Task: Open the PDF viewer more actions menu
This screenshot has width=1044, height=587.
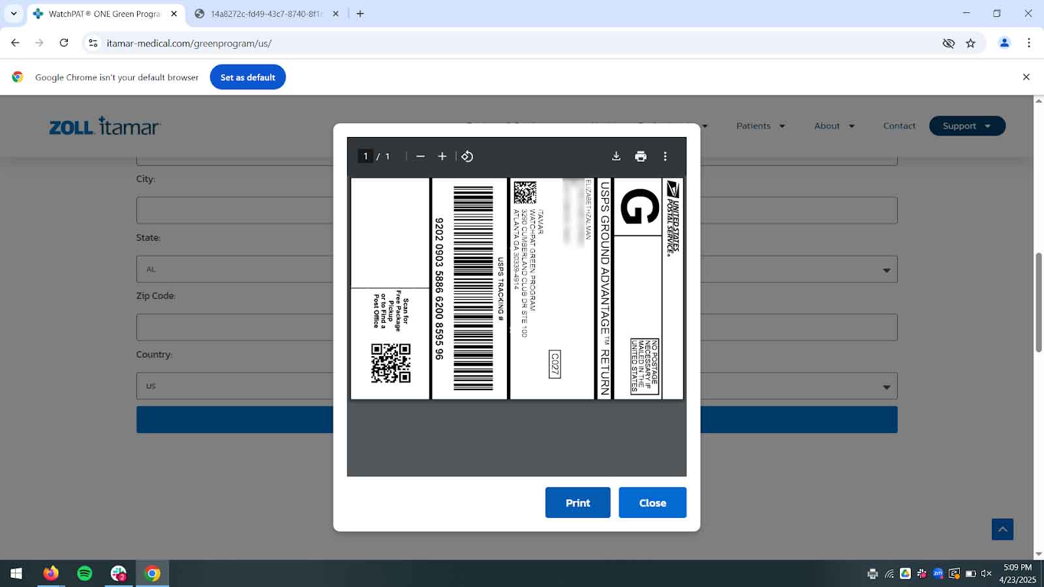Action: coord(665,157)
